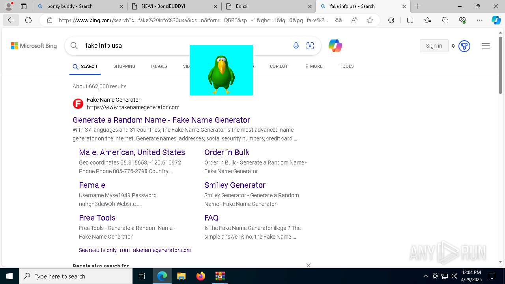The width and height of the screenshot is (505, 284).
Task: Click the taskbar search box
Action: (x=76, y=276)
